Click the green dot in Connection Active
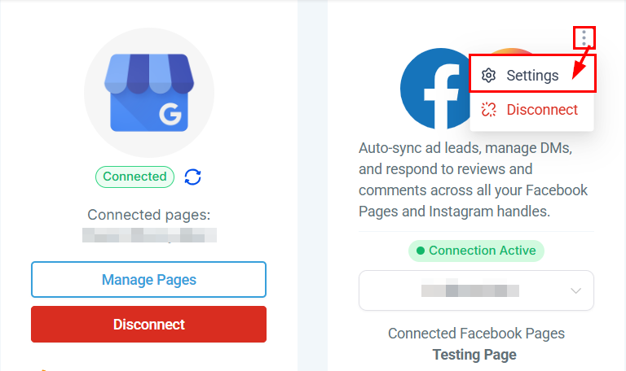The image size is (626, 371). pos(421,251)
